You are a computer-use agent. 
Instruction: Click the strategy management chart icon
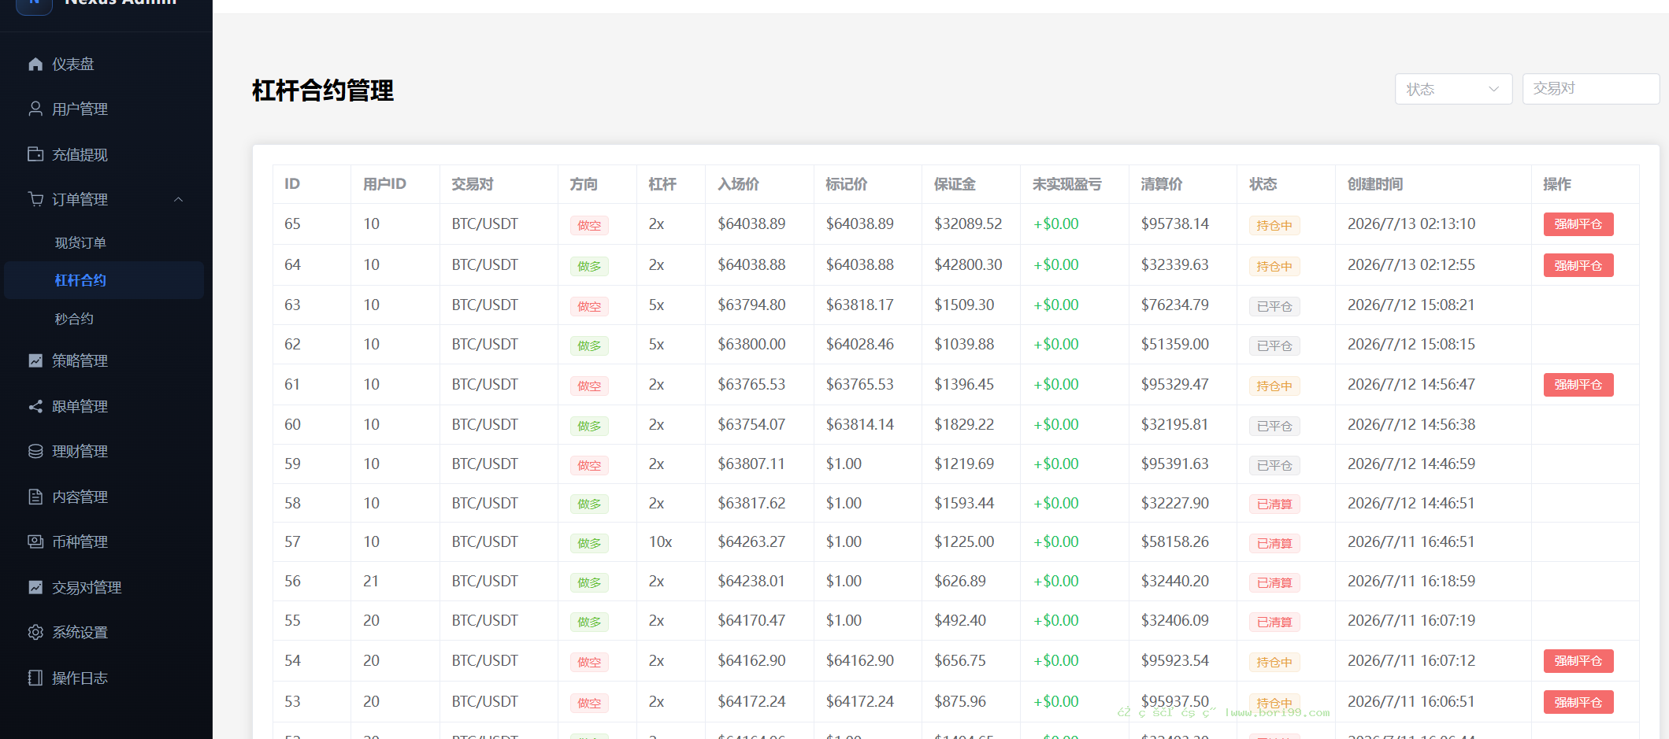click(35, 360)
